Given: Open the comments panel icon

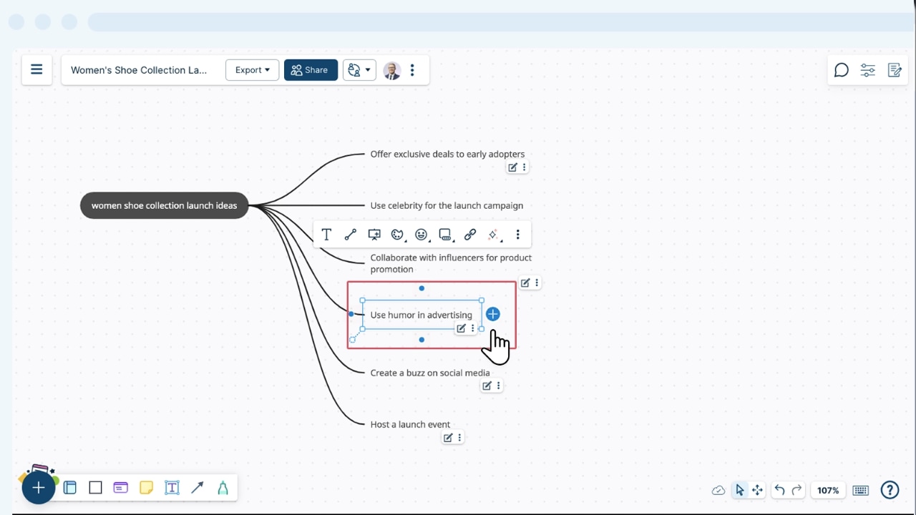Looking at the screenshot, I should (841, 70).
